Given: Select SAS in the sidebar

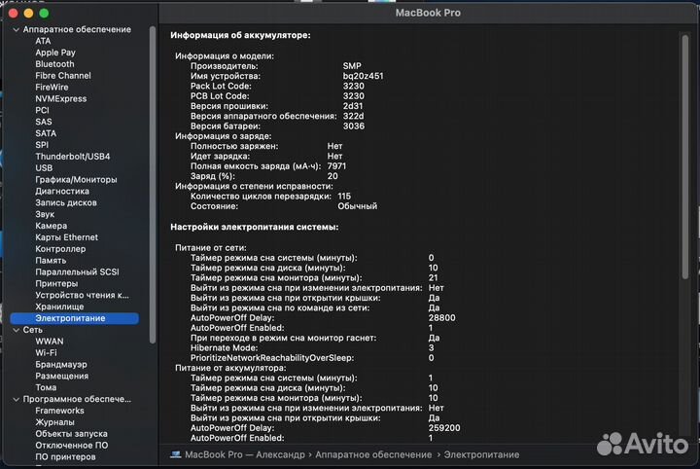Looking at the screenshot, I should [44, 122].
